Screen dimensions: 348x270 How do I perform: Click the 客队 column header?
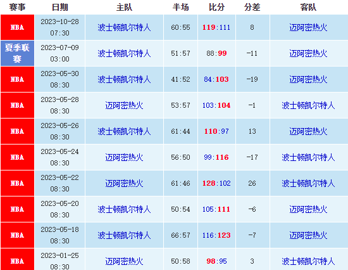tap(308, 8)
